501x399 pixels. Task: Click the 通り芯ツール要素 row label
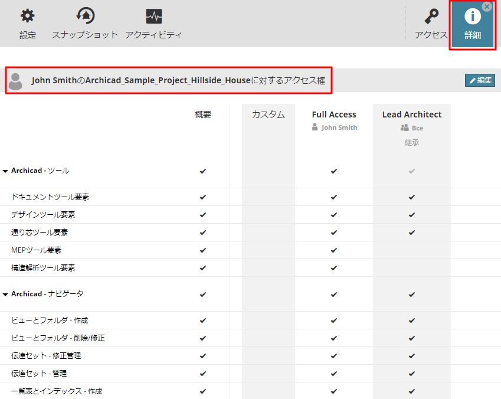click(x=40, y=233)
